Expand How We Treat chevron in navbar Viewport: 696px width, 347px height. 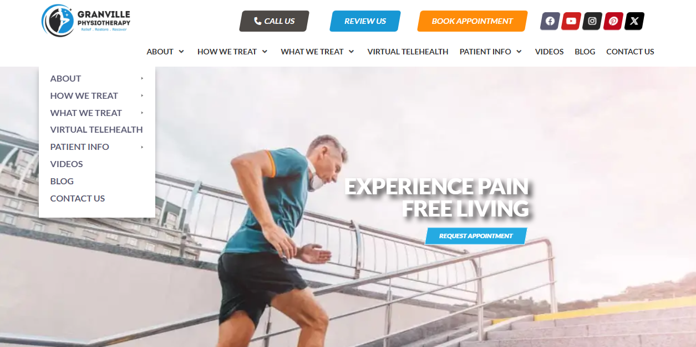(265, 52)
